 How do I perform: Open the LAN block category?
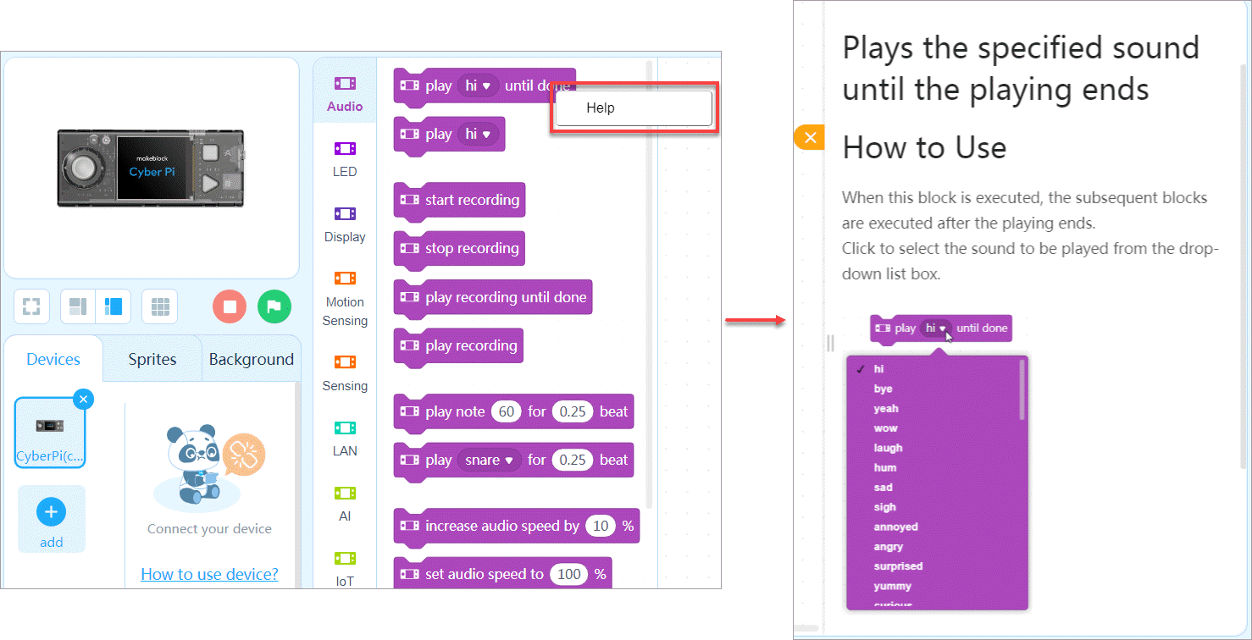(345, 438)
